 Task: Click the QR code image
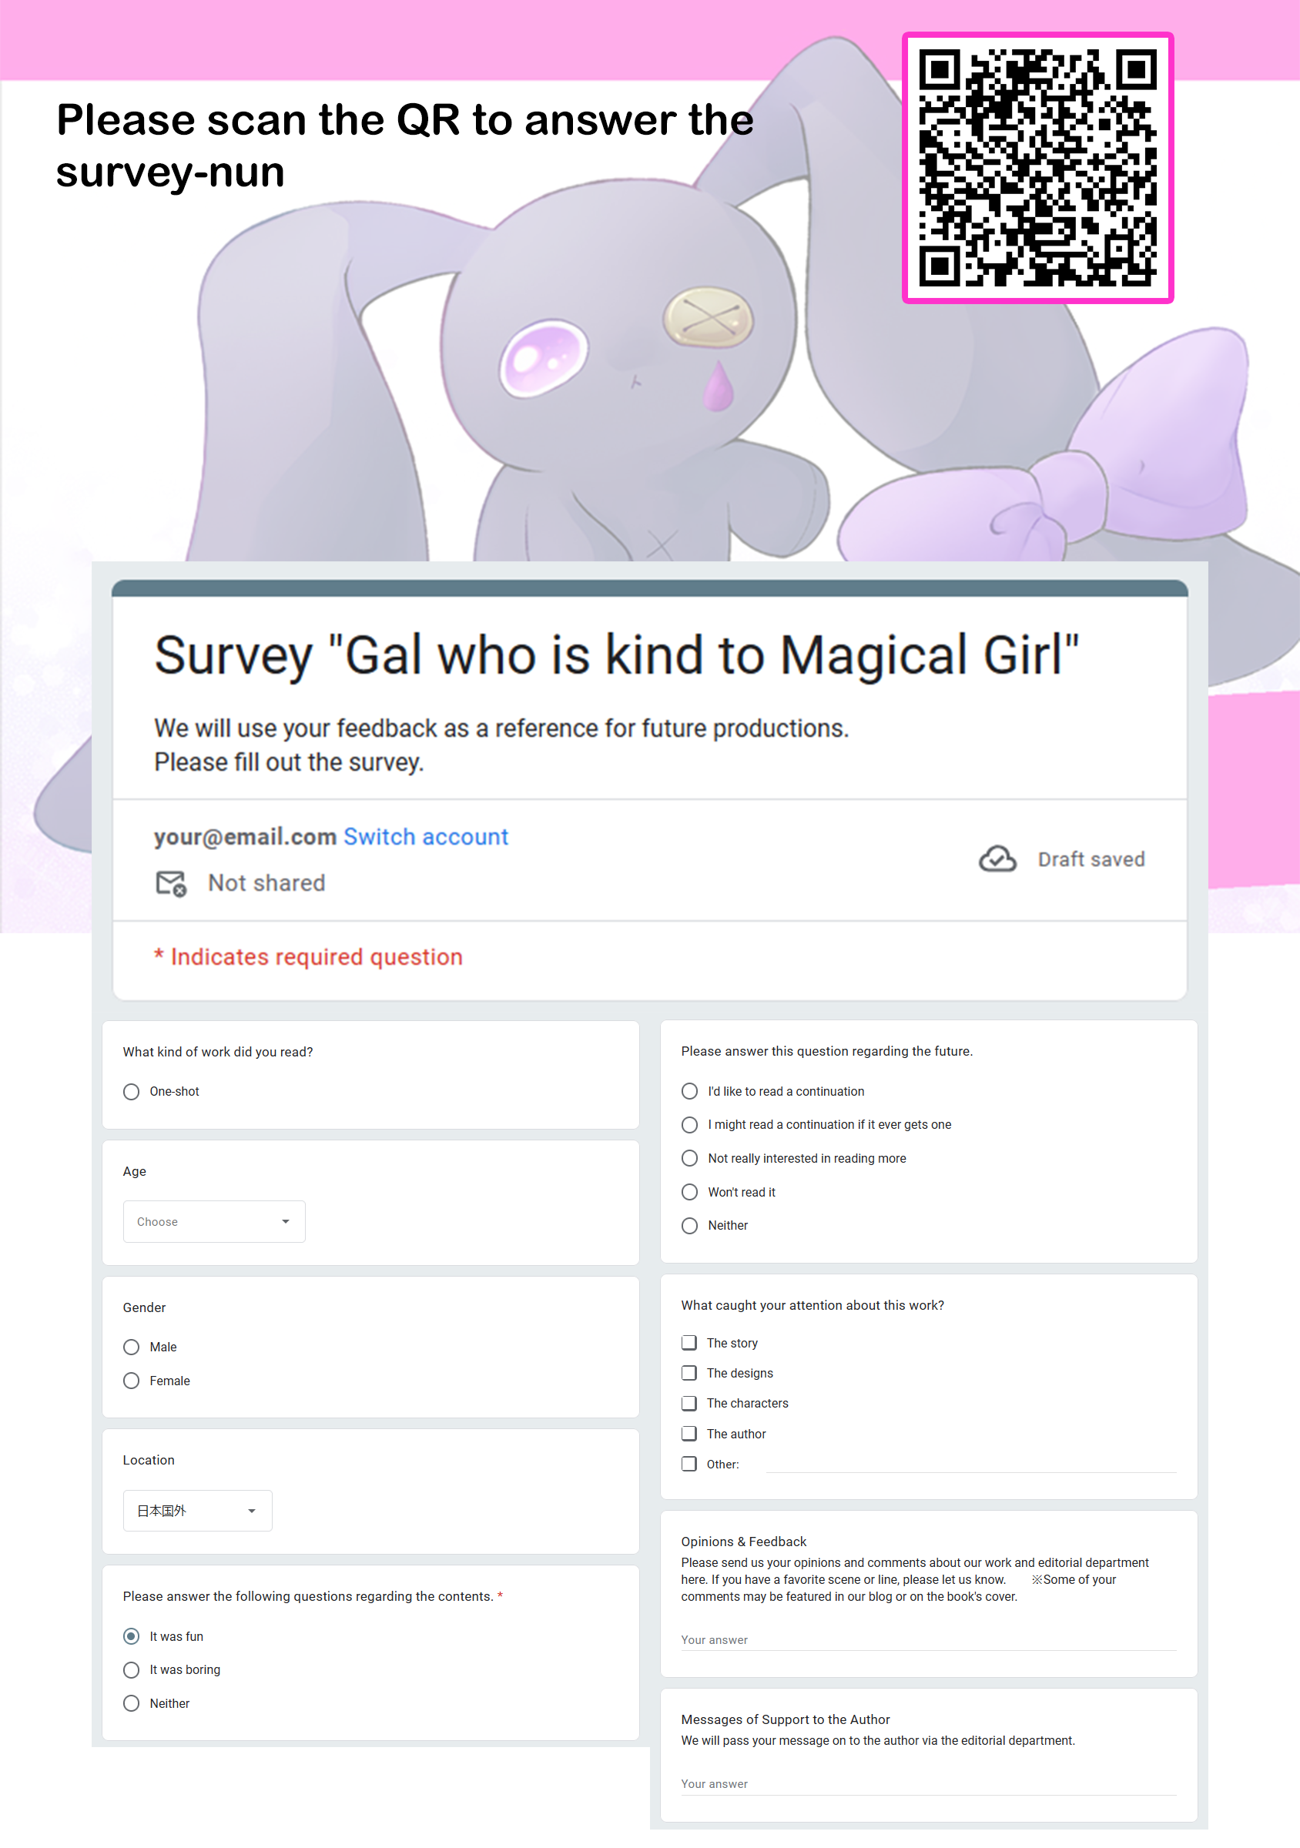[1037, 168]
